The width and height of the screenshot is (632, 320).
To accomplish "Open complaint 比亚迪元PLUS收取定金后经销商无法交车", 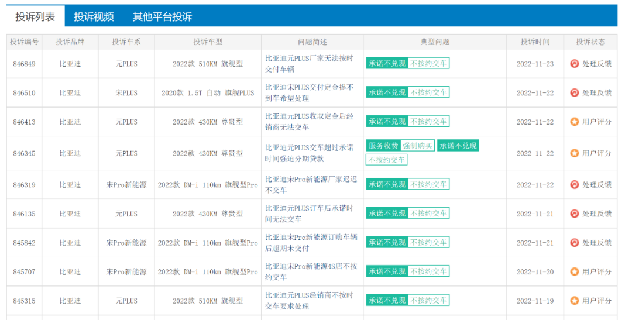I will coord(309,122).
